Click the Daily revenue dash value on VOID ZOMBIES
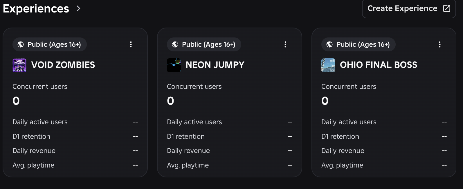Screen dimensions: 463x189 (136, 151)
